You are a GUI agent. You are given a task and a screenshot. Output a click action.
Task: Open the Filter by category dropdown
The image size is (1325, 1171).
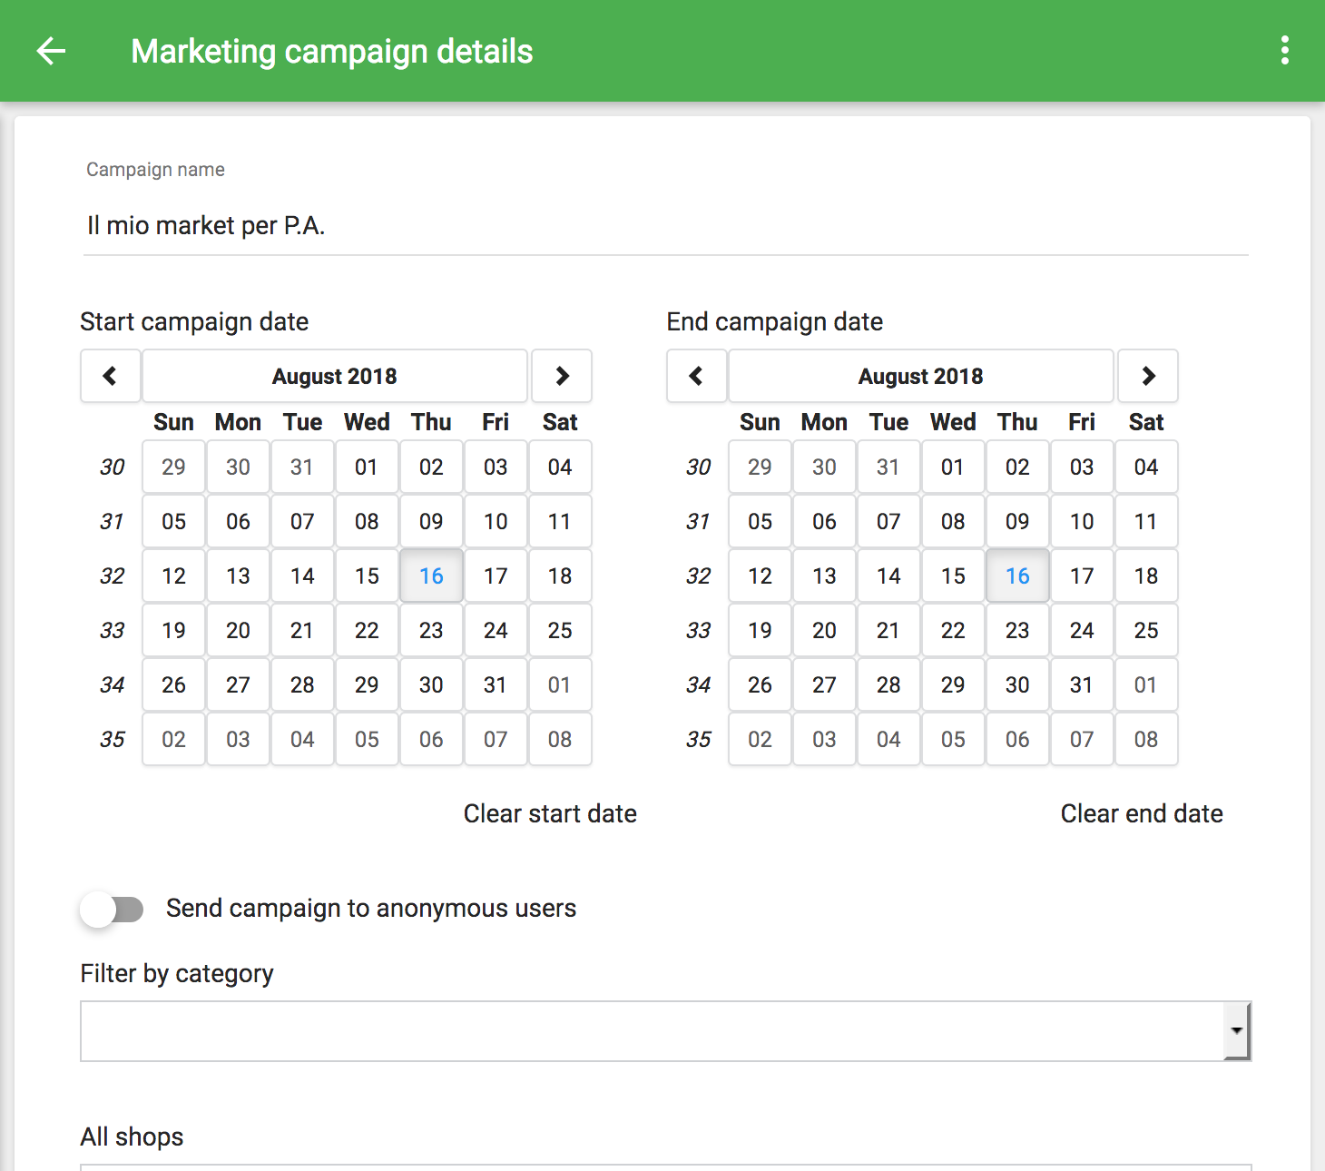665,1031
